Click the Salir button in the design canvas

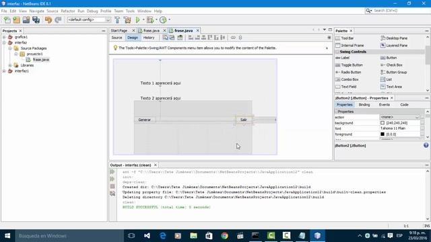click(244, 120)
